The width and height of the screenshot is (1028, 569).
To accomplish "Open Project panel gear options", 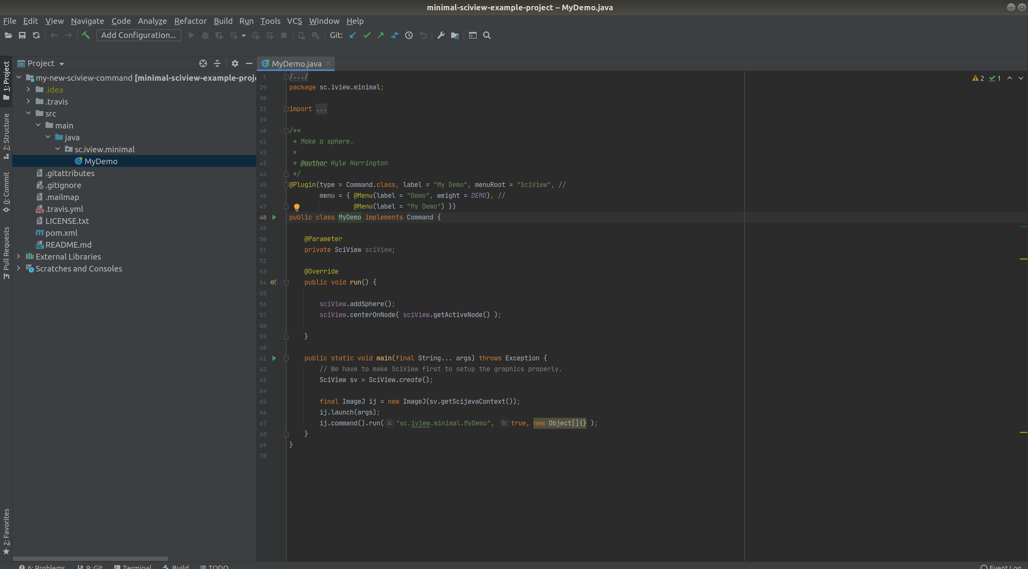I will point(235,63).
